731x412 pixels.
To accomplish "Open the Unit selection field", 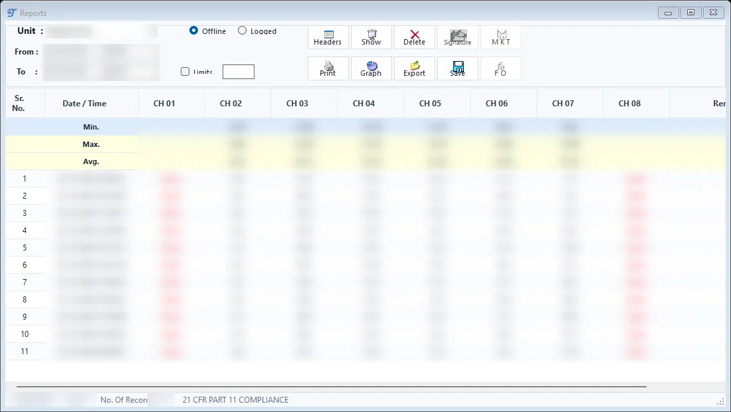I will (102, 31).
